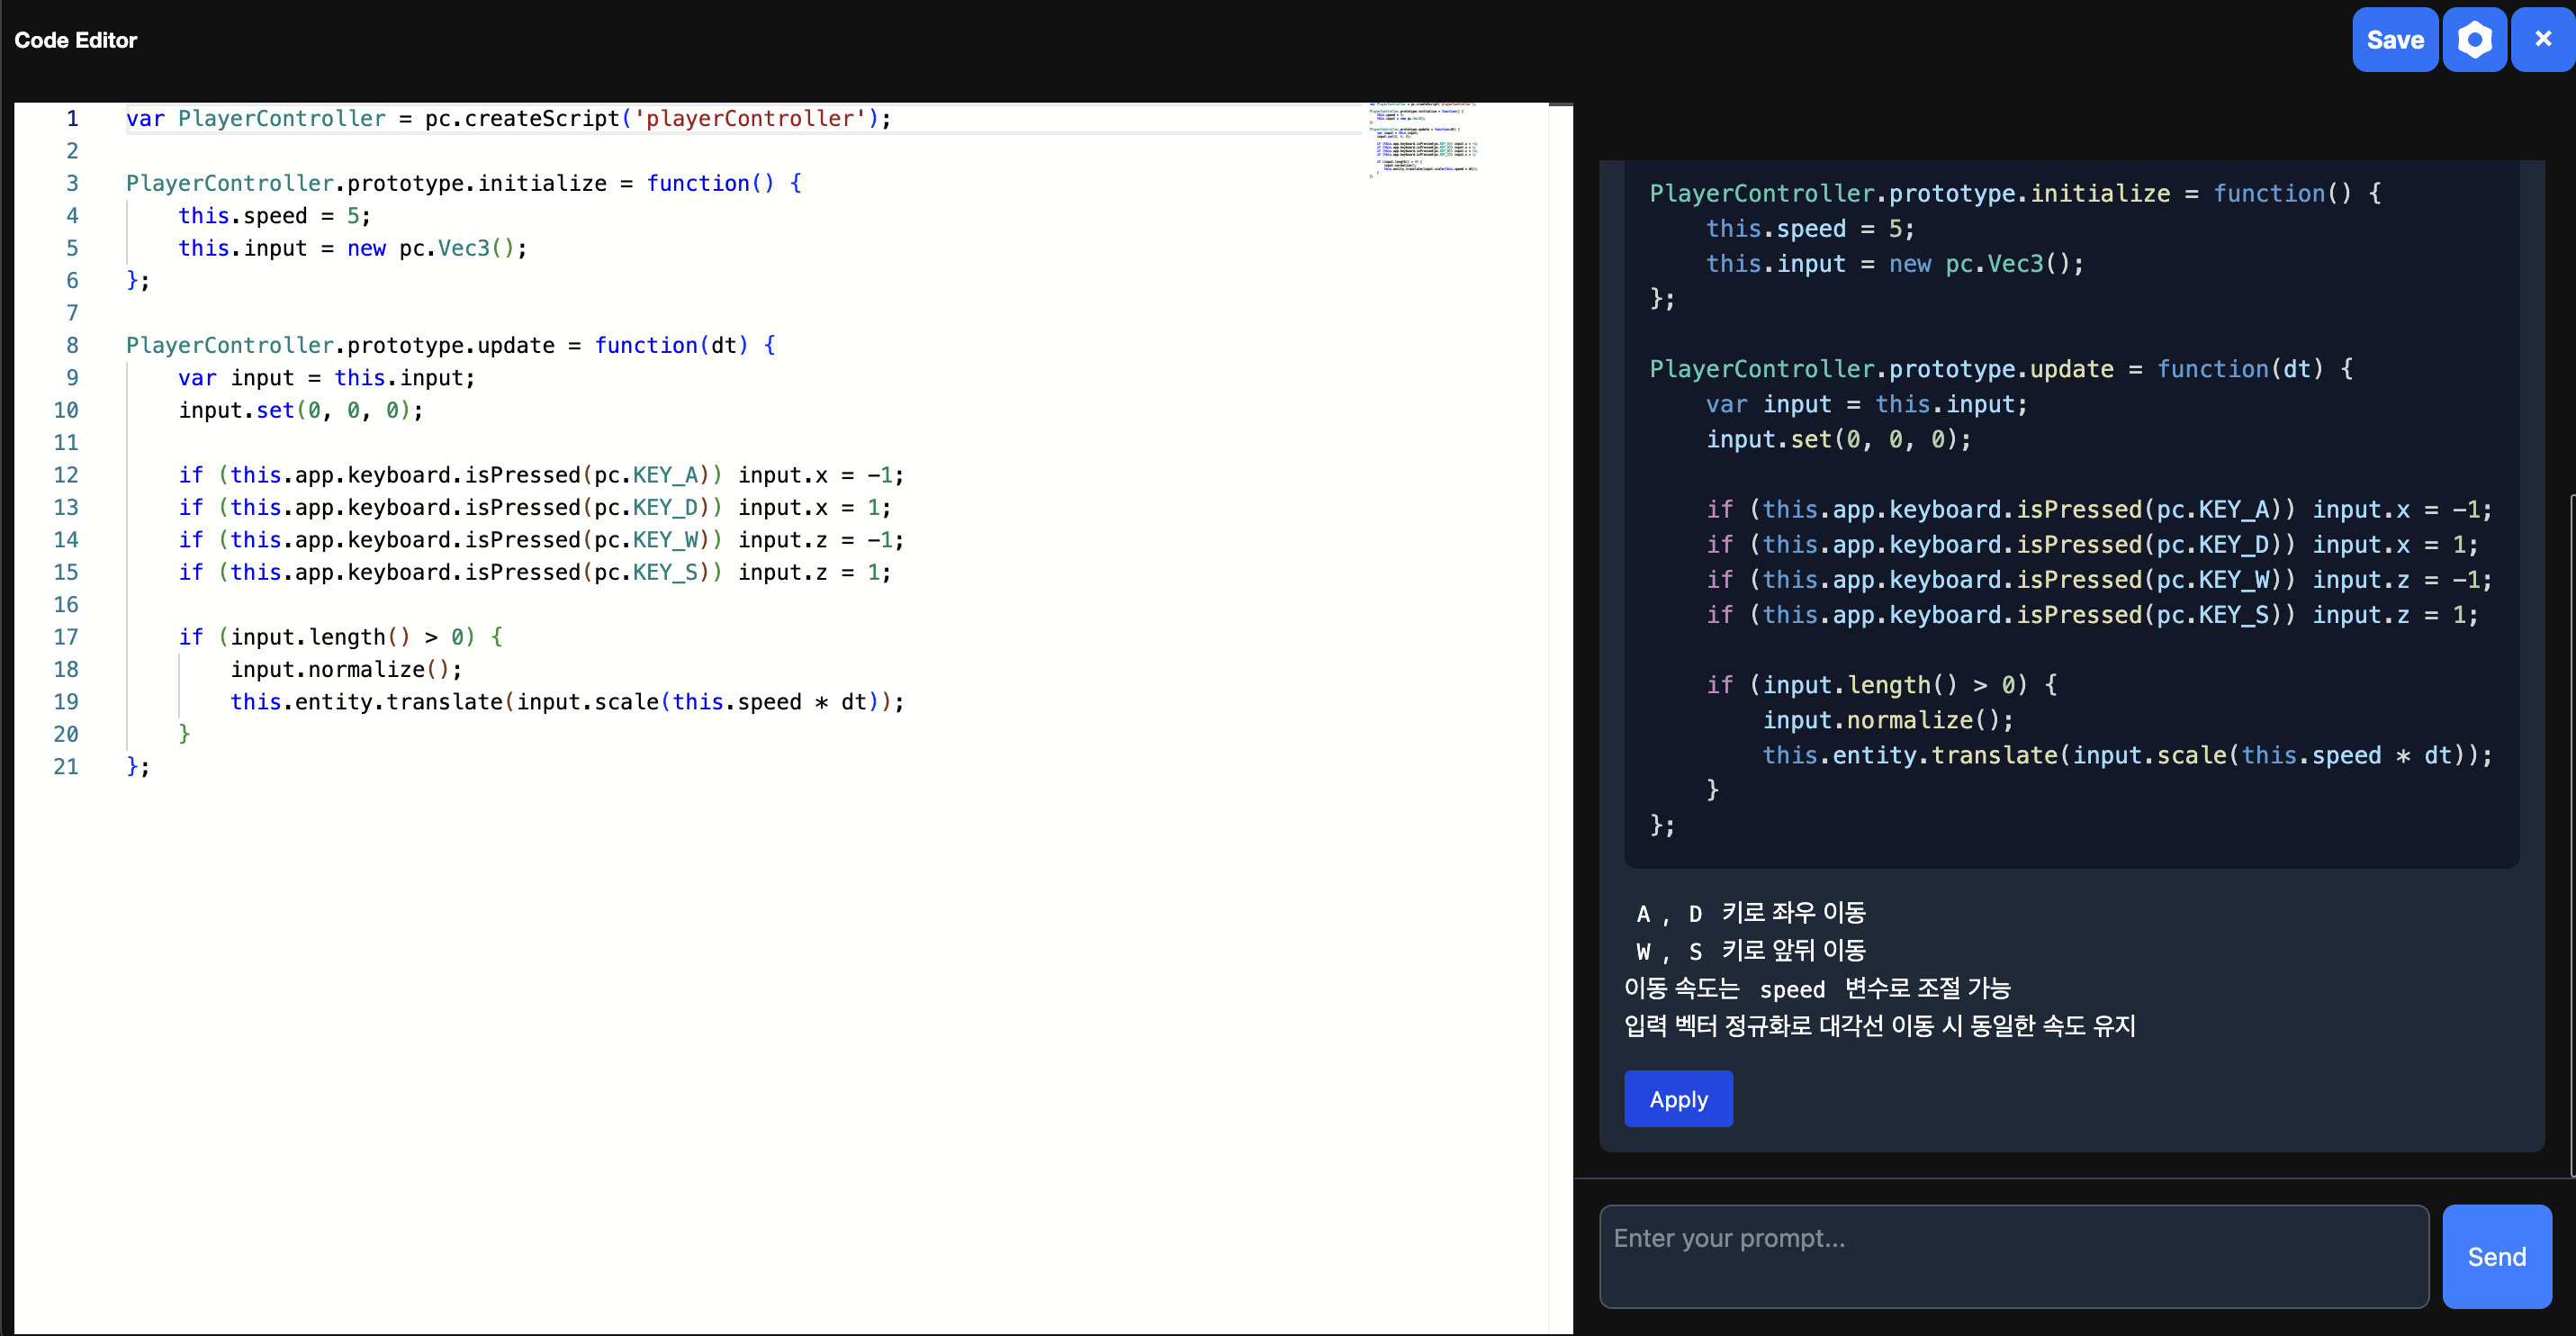Click 'this.speed = 5;' in chat code block
2576x1336 pixels.
[1809, 229]
